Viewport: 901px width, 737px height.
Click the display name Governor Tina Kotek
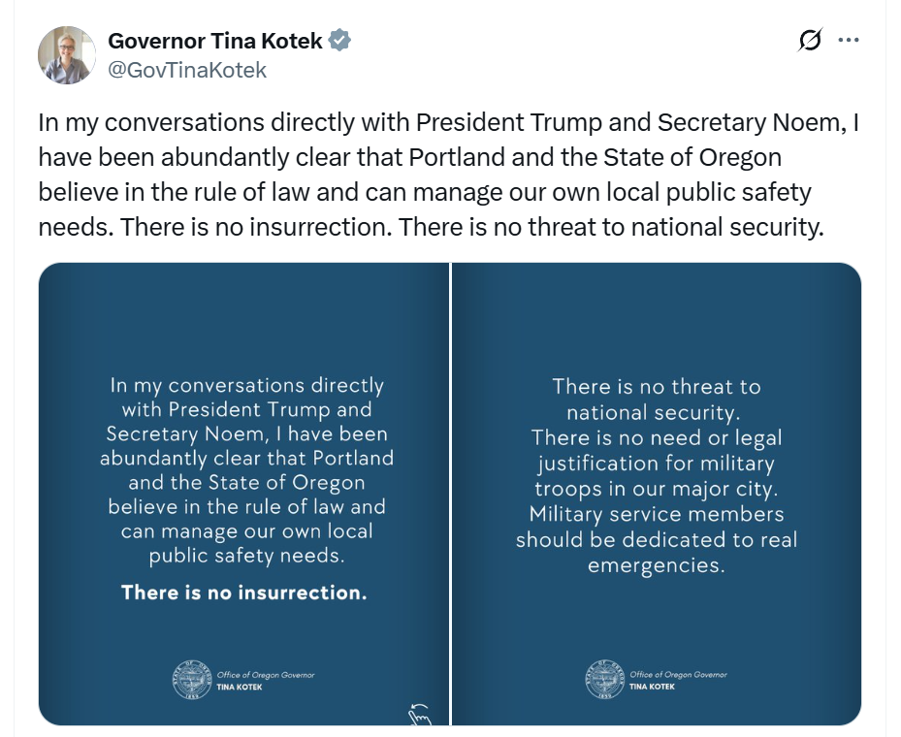pos(216,41)
